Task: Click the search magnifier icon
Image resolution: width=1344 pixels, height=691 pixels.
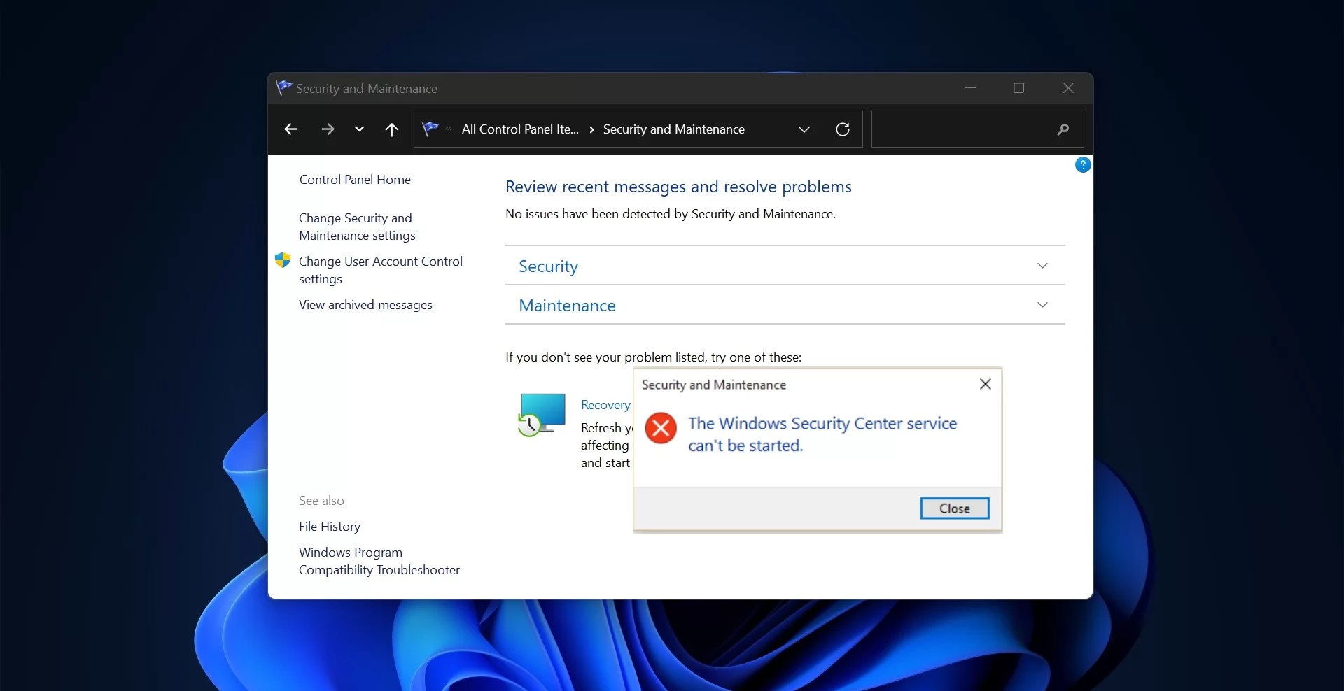Action: pos(1063,129)
